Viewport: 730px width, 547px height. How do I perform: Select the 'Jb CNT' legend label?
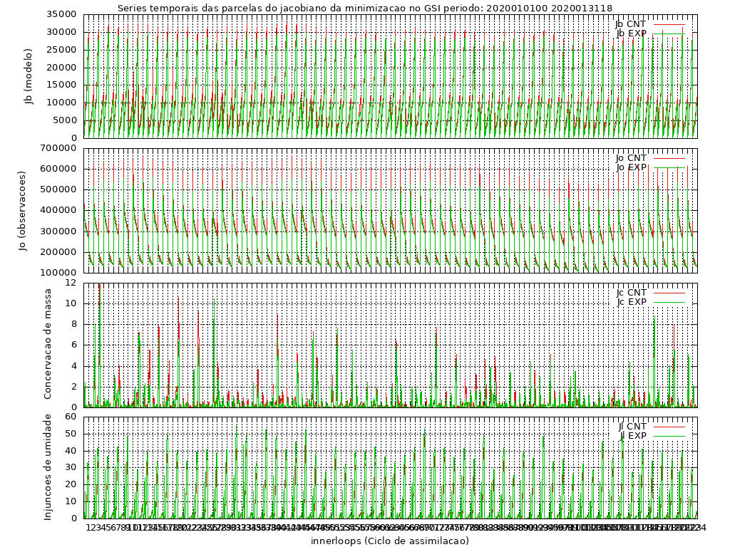(x=631, y=24)
